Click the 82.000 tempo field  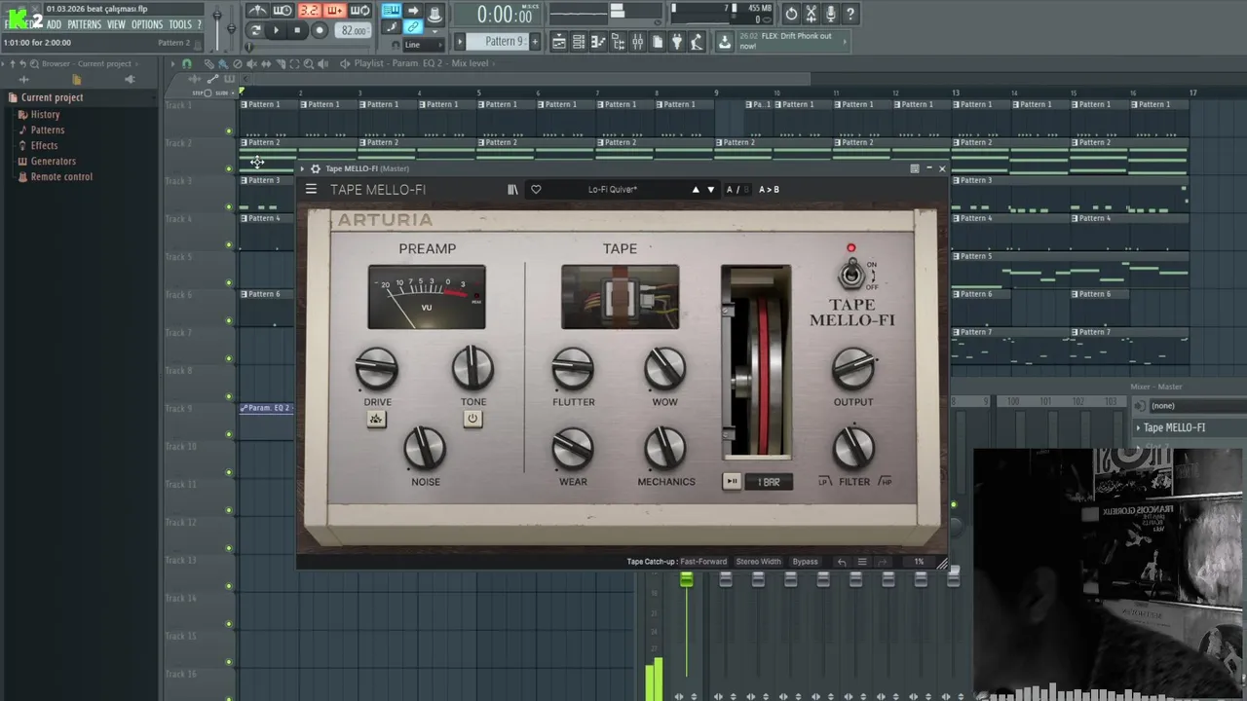pyautogui.click(x=353, y=31)
